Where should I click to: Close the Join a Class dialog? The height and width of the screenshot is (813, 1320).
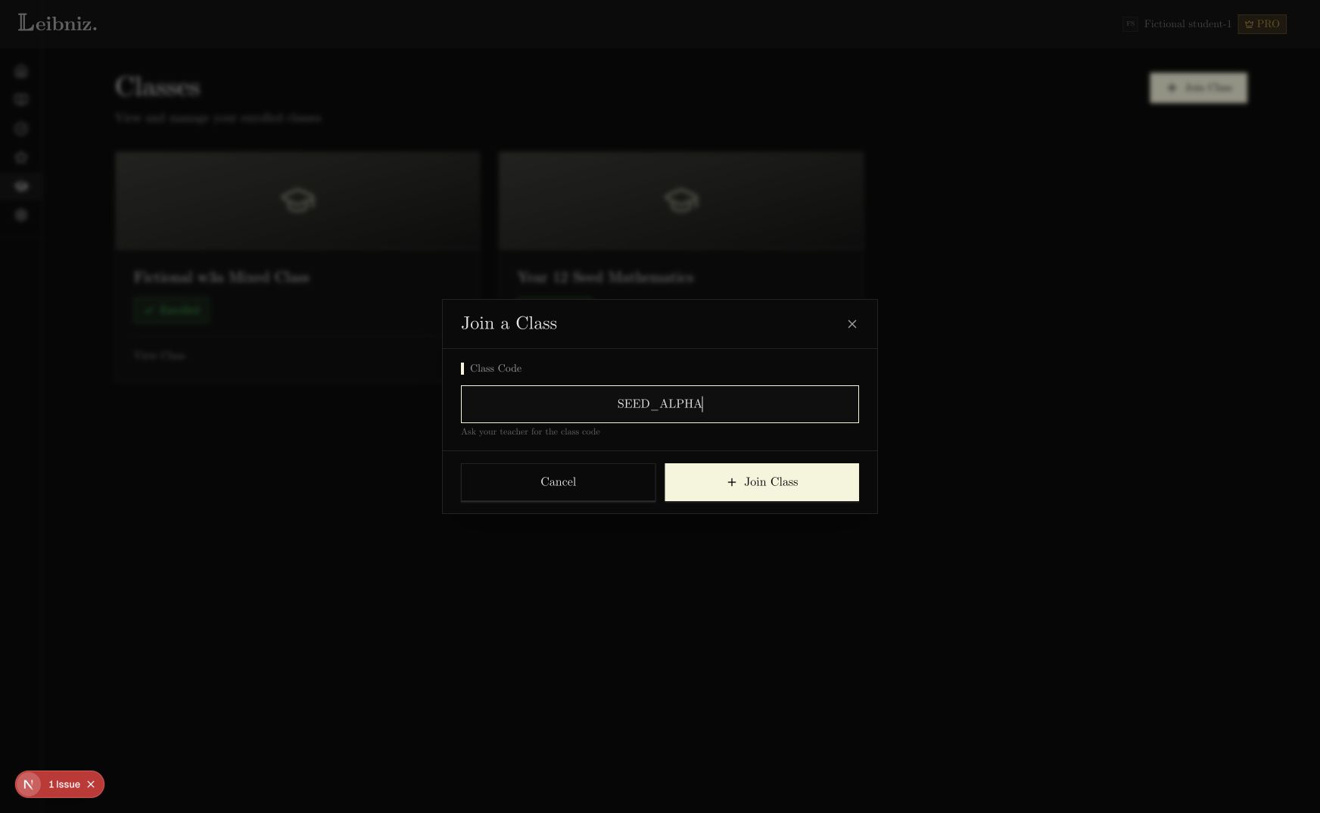tap(851, 324)
